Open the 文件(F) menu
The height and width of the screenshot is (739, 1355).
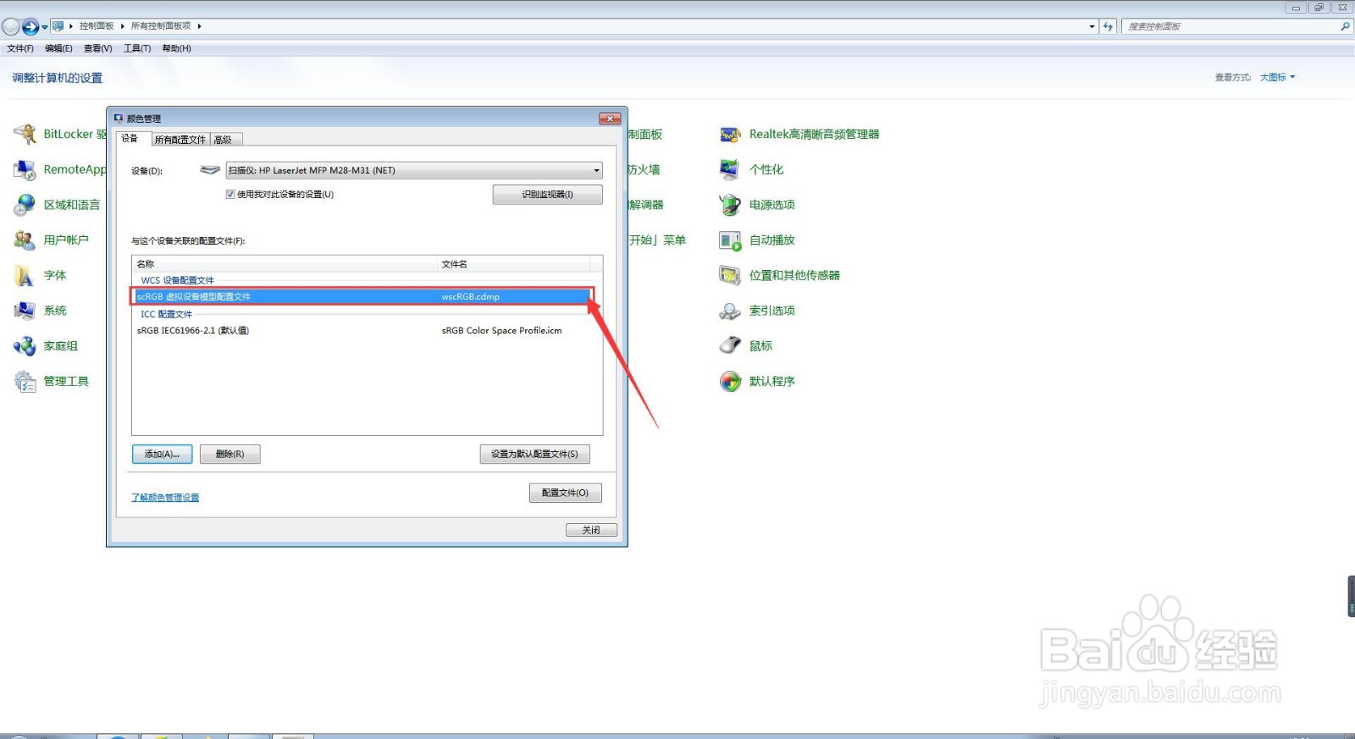pos(20,48)
